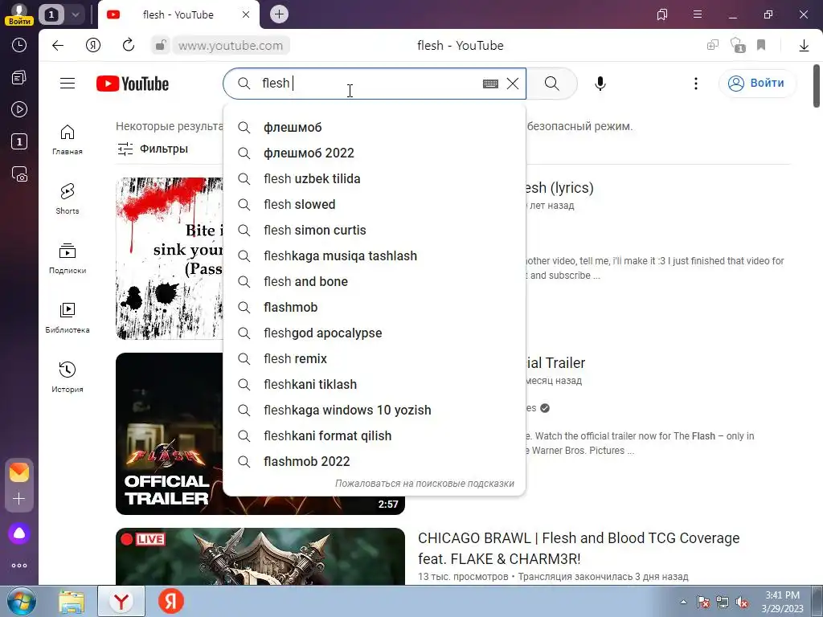Choose the flesh slowed suggestion

375,205
